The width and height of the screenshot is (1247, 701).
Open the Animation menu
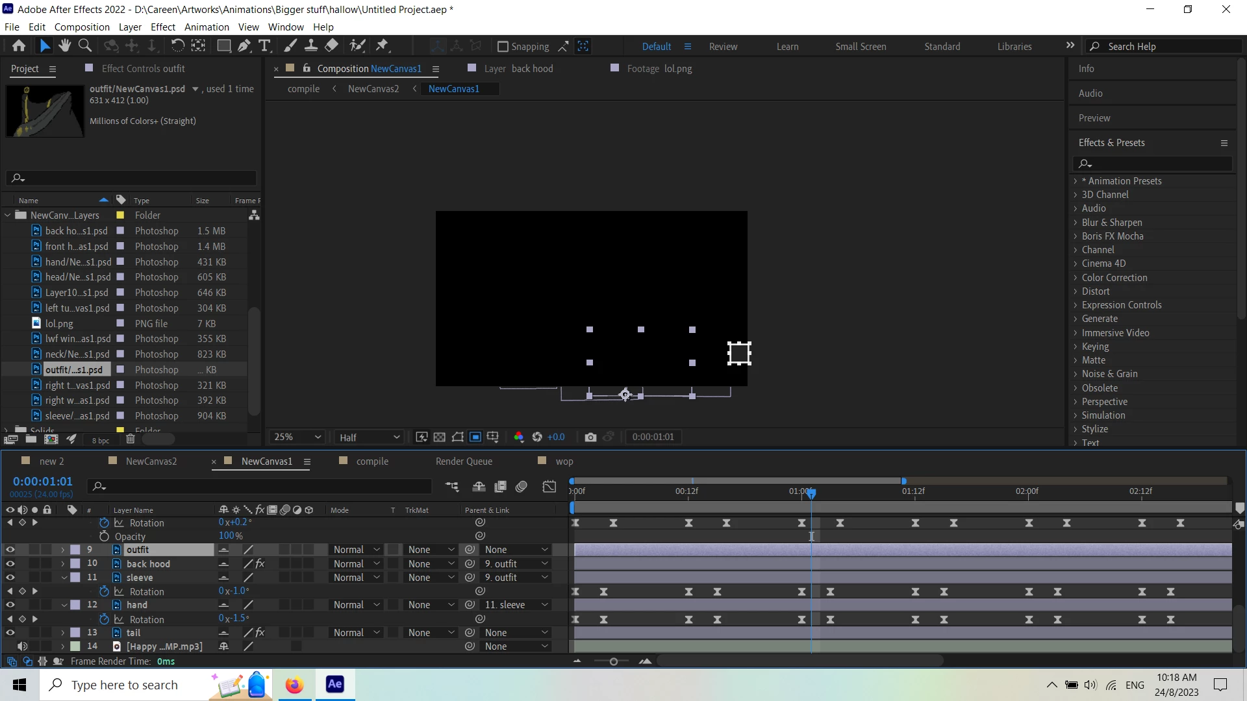pos(207,27)
